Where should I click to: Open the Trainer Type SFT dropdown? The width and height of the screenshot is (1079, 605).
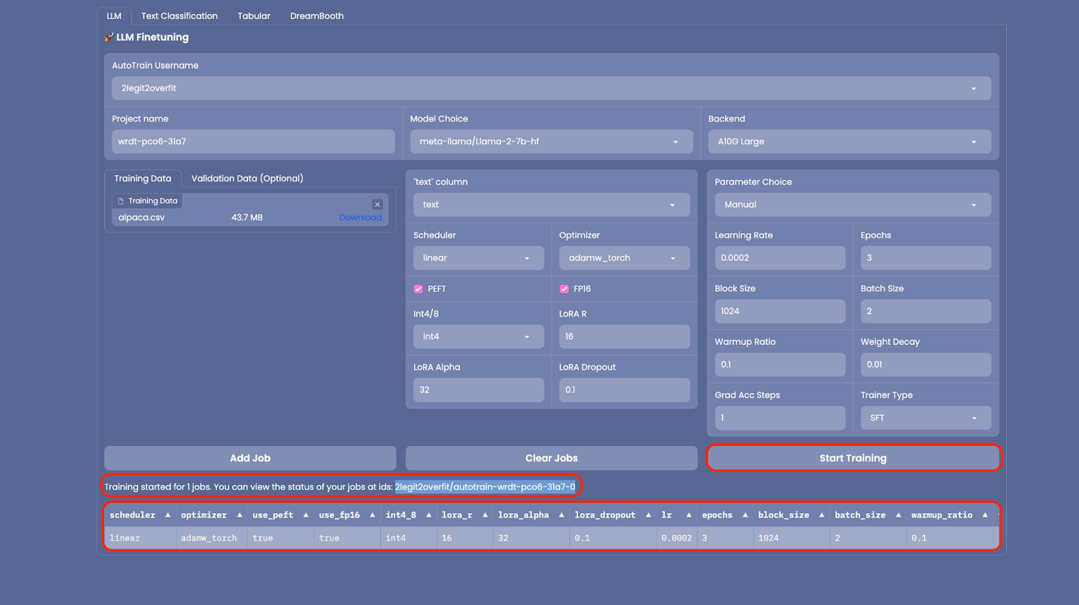[925, 418]
